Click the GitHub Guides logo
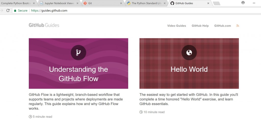 point(44,25)
